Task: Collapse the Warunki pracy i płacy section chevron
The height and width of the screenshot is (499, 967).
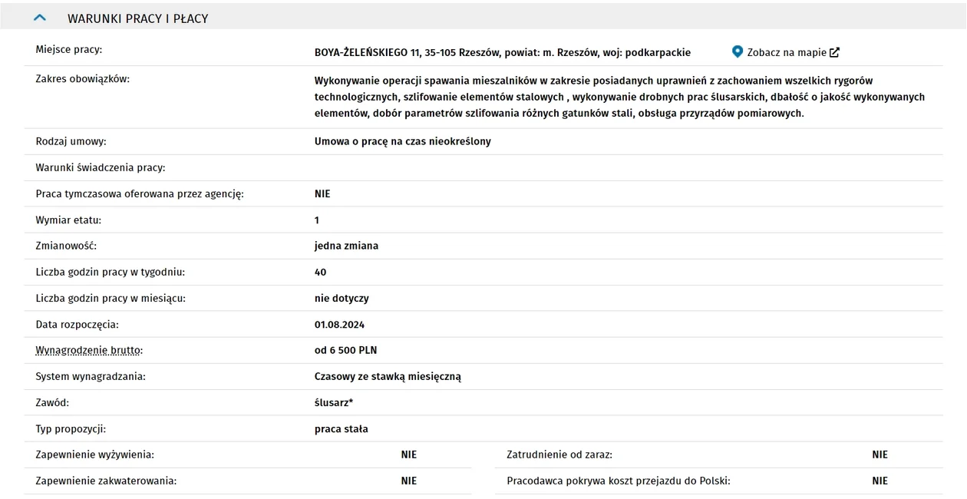Action: tap(40, 17)
